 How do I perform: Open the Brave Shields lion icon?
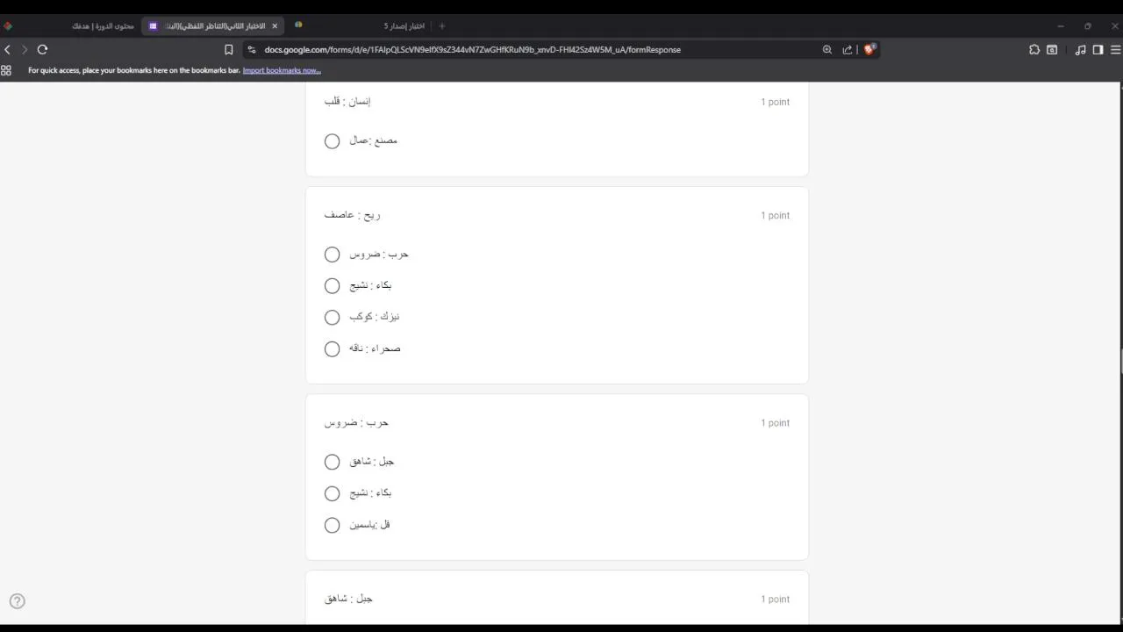[x=869, y=50]
